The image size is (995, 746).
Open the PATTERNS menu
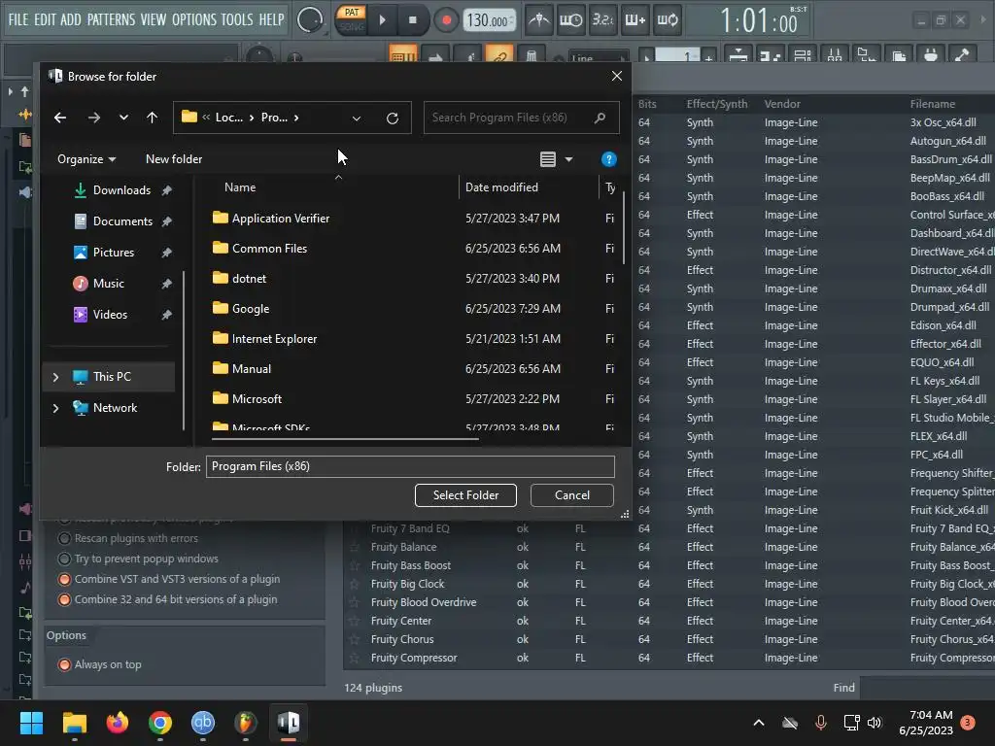(x=111, y=19)
